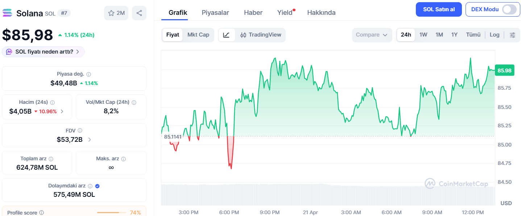
Task: Click the info icon next to Piyasa değ.
Action: click(89, 74)
